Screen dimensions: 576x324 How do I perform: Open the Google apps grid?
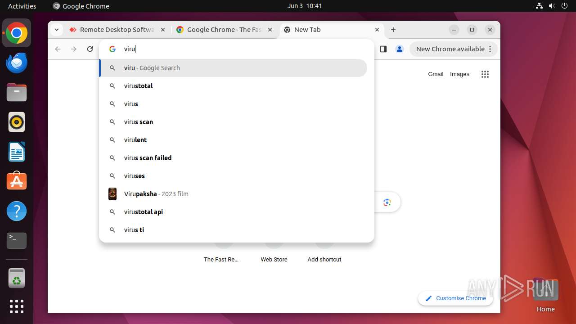click(485, 75)
